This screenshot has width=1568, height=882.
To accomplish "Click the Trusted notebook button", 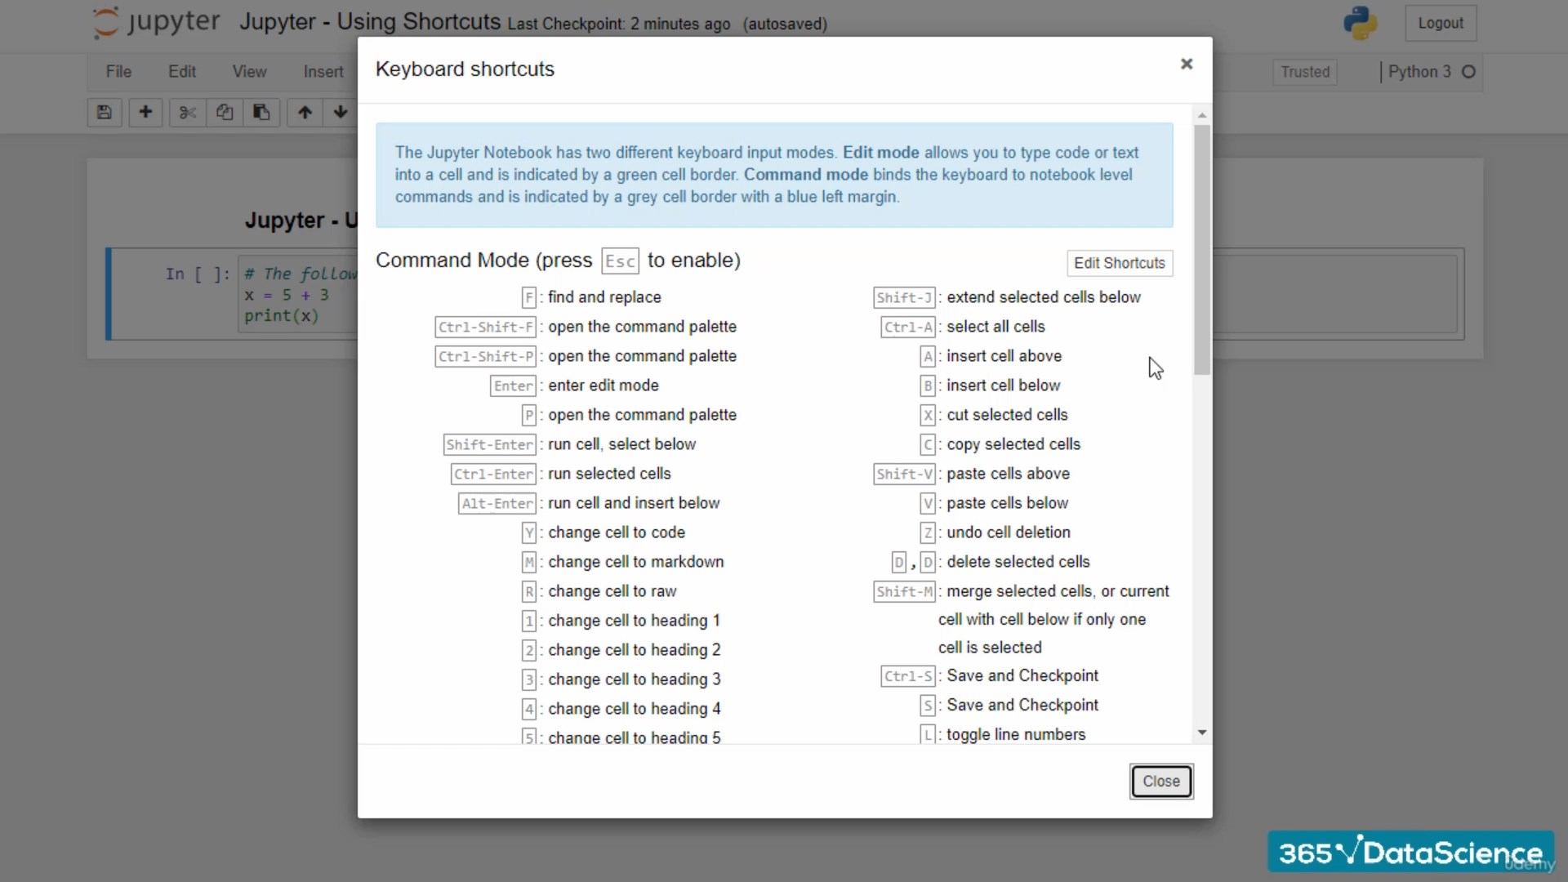I will tap(1305, 72).
